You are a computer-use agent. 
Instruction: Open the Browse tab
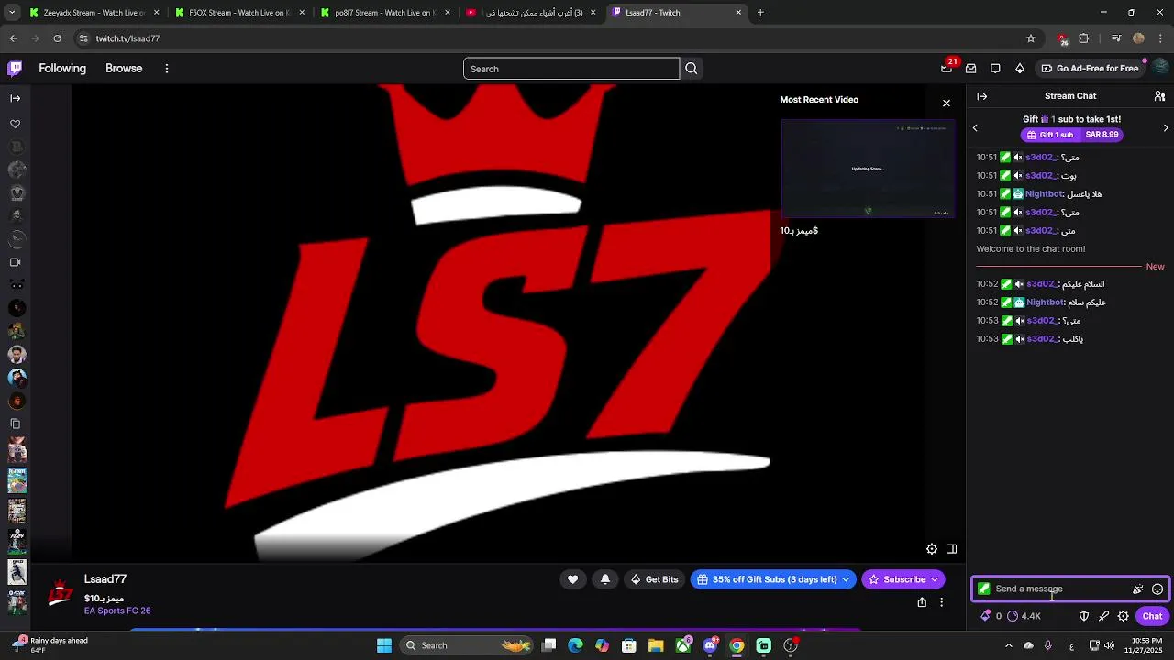pos(124,69)
